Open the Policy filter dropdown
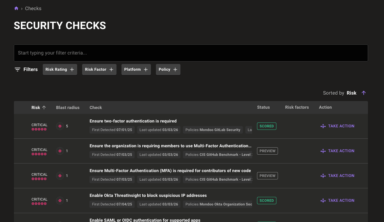384x222 pixels. (x=168, y=70)
